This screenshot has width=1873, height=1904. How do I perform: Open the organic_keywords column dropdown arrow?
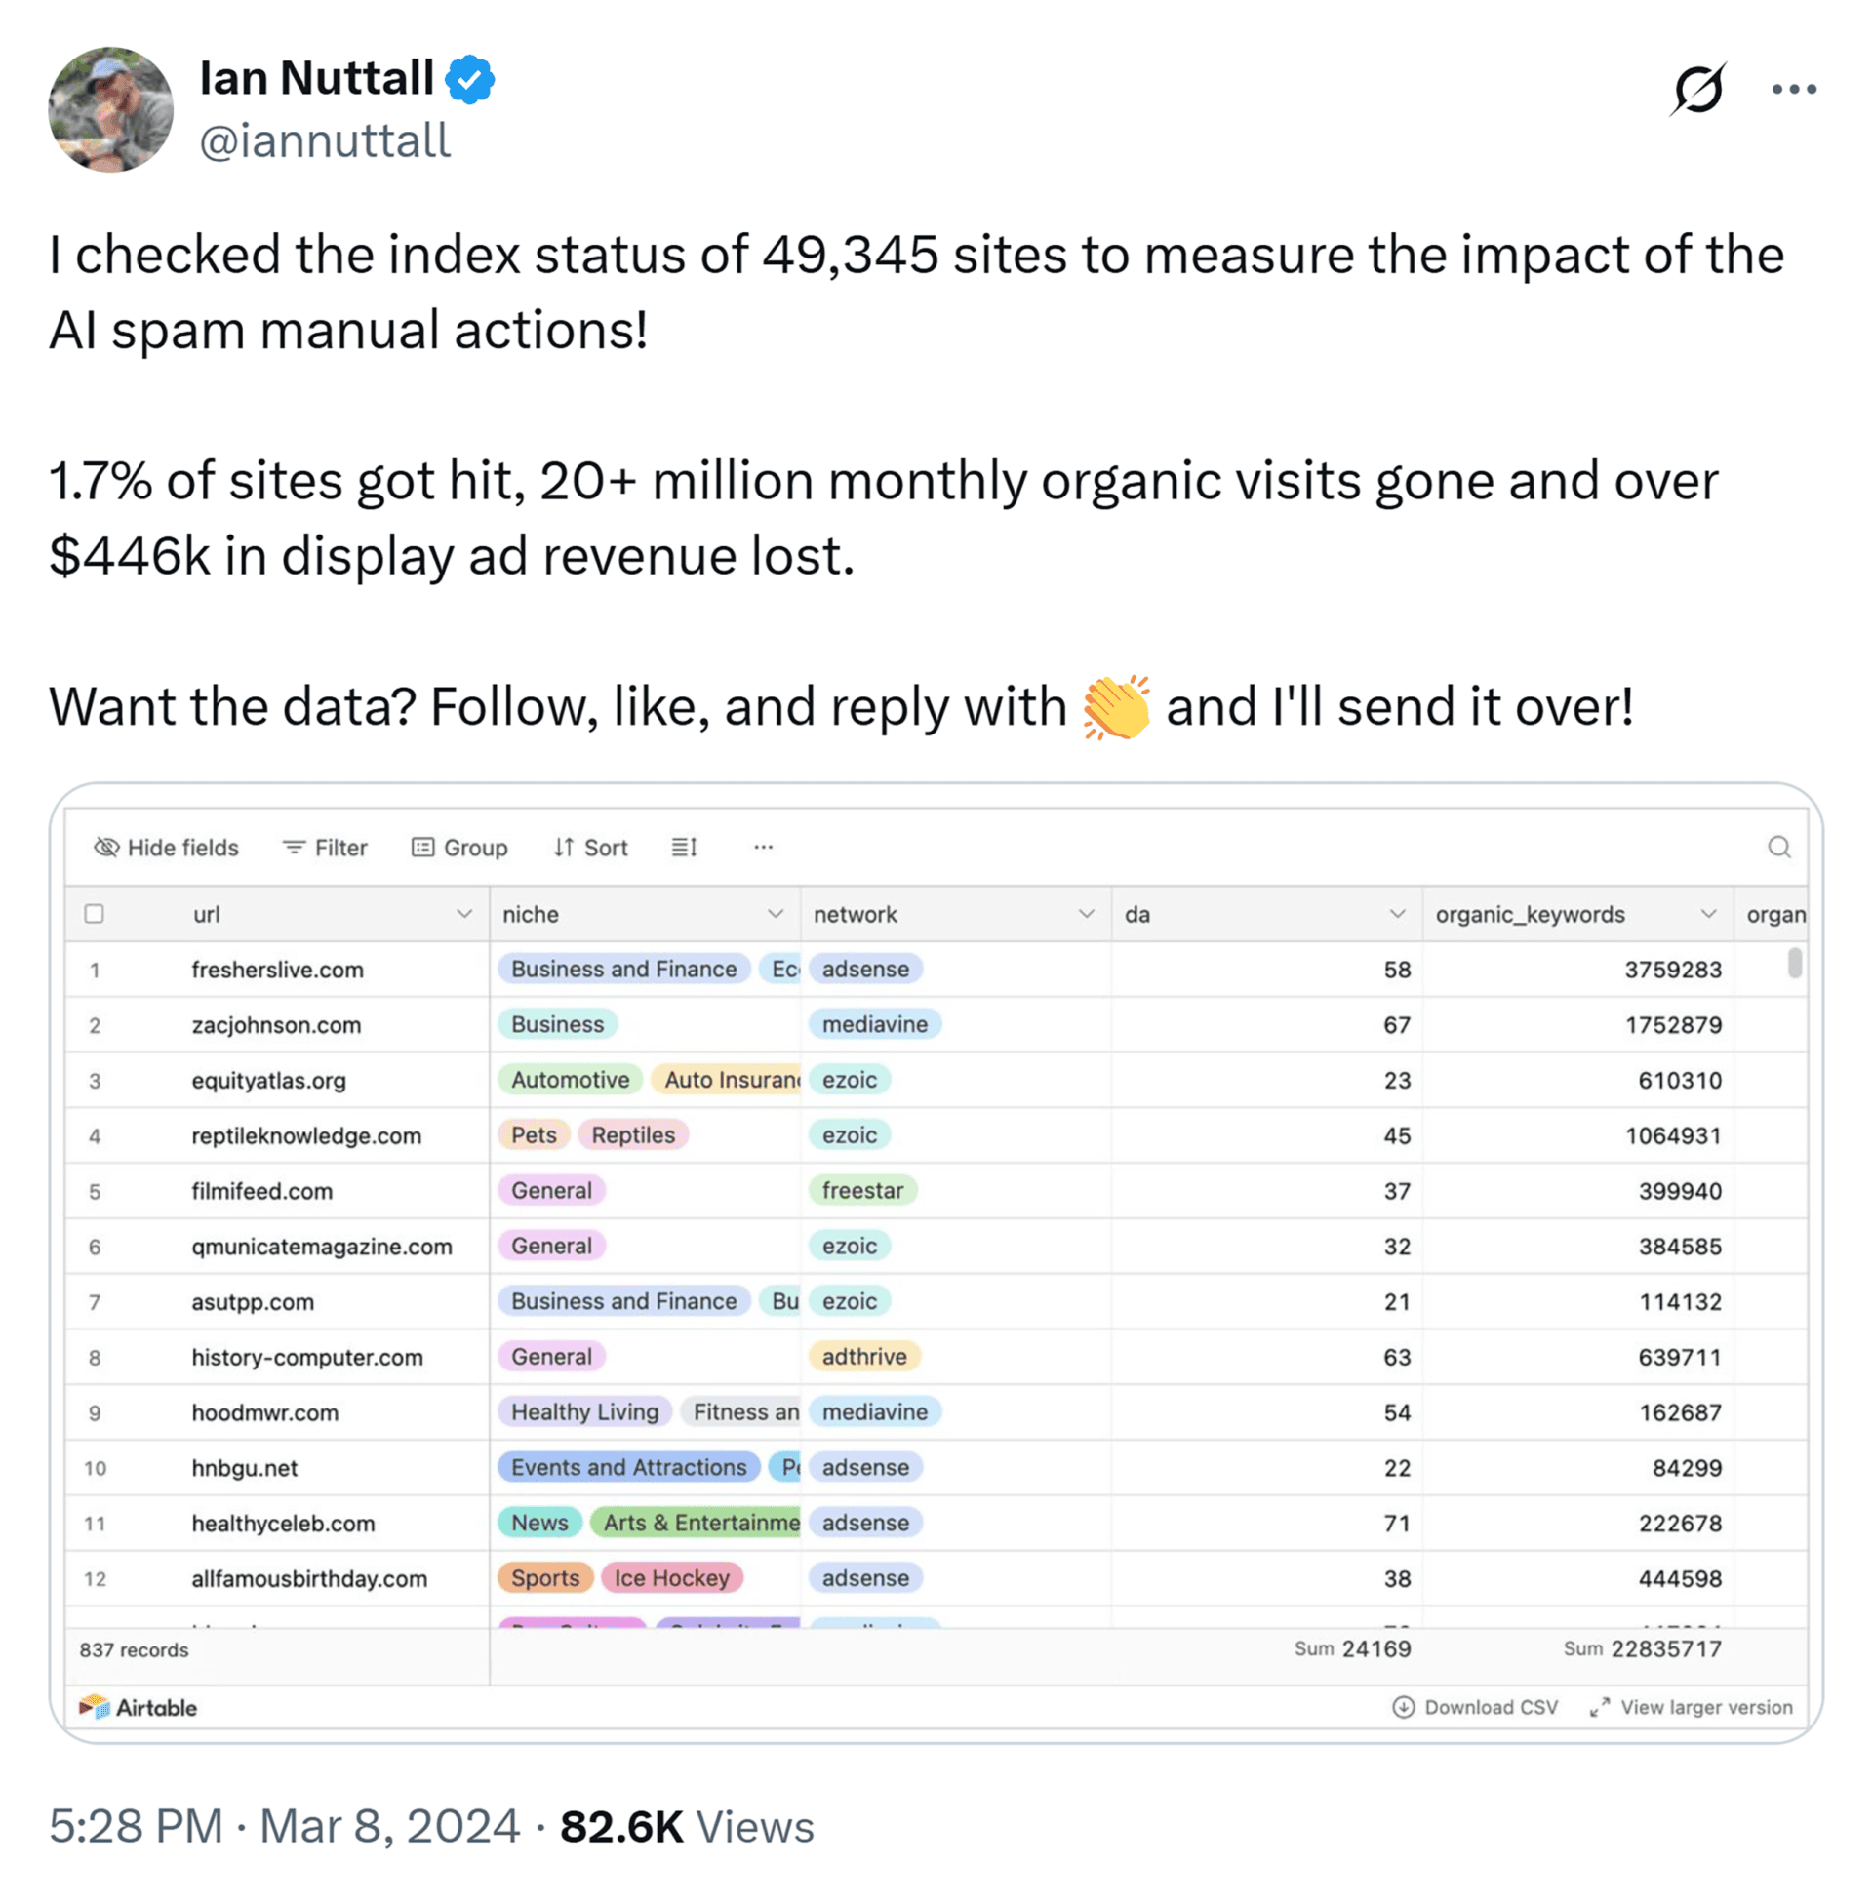coord(1709,914)
